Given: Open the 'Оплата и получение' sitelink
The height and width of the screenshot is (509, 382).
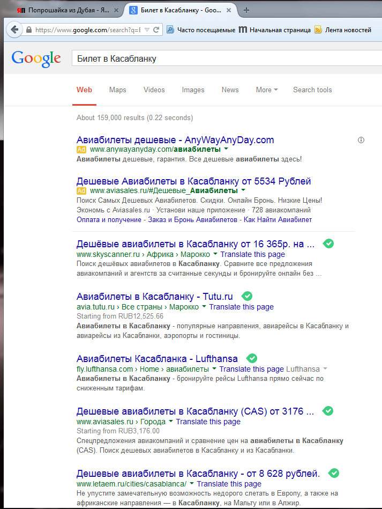Looking at the screenshot, I should point(109,220).
